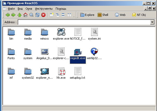This screenshot has height=111, width=157.
Task: Select the NOTICE_f... text file
Action: click(78, 34)
